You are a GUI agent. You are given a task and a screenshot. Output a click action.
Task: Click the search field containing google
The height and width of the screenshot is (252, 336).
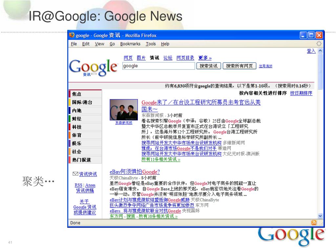pyautogui.click(x=158, y=66)
